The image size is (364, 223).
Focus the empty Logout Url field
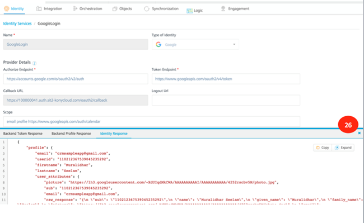(x=226, y=100)
